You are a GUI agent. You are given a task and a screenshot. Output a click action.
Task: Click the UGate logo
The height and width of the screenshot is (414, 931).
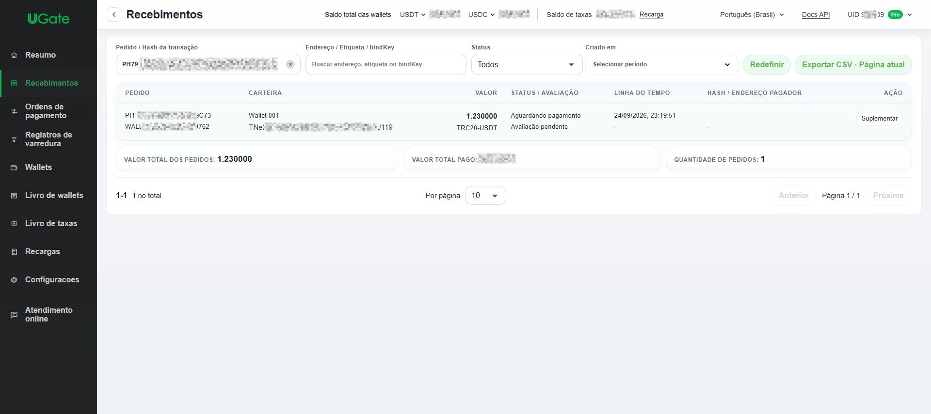click(x=48, y=19)
